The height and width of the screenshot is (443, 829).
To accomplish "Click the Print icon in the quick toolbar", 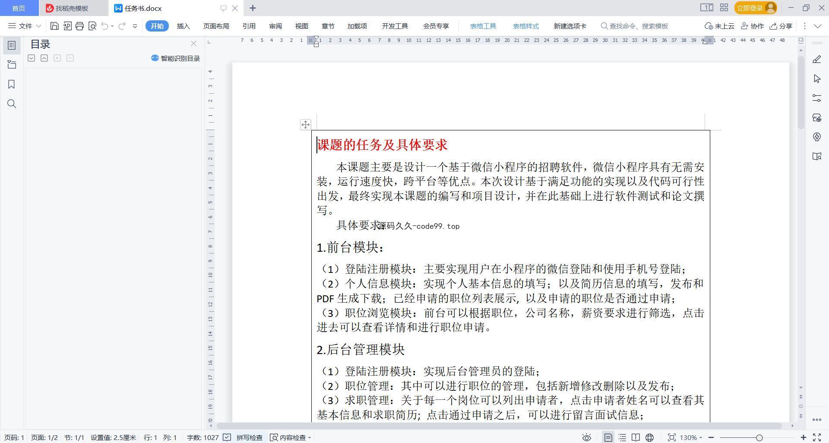I will point(79,26).
